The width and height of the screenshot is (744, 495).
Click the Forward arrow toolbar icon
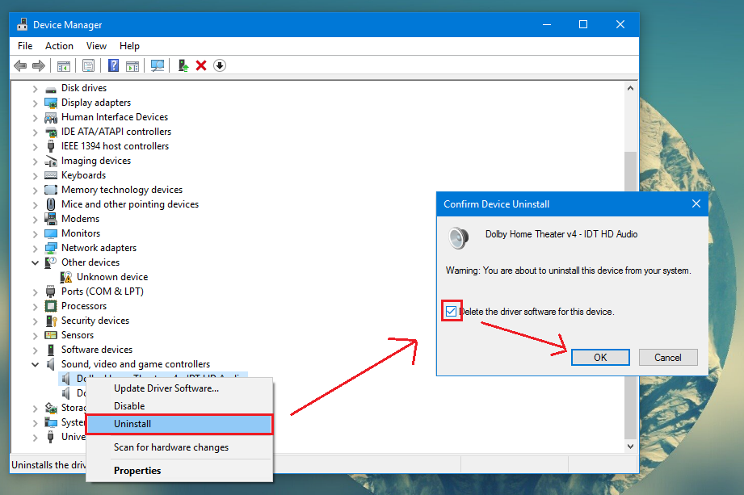[39, 65]
